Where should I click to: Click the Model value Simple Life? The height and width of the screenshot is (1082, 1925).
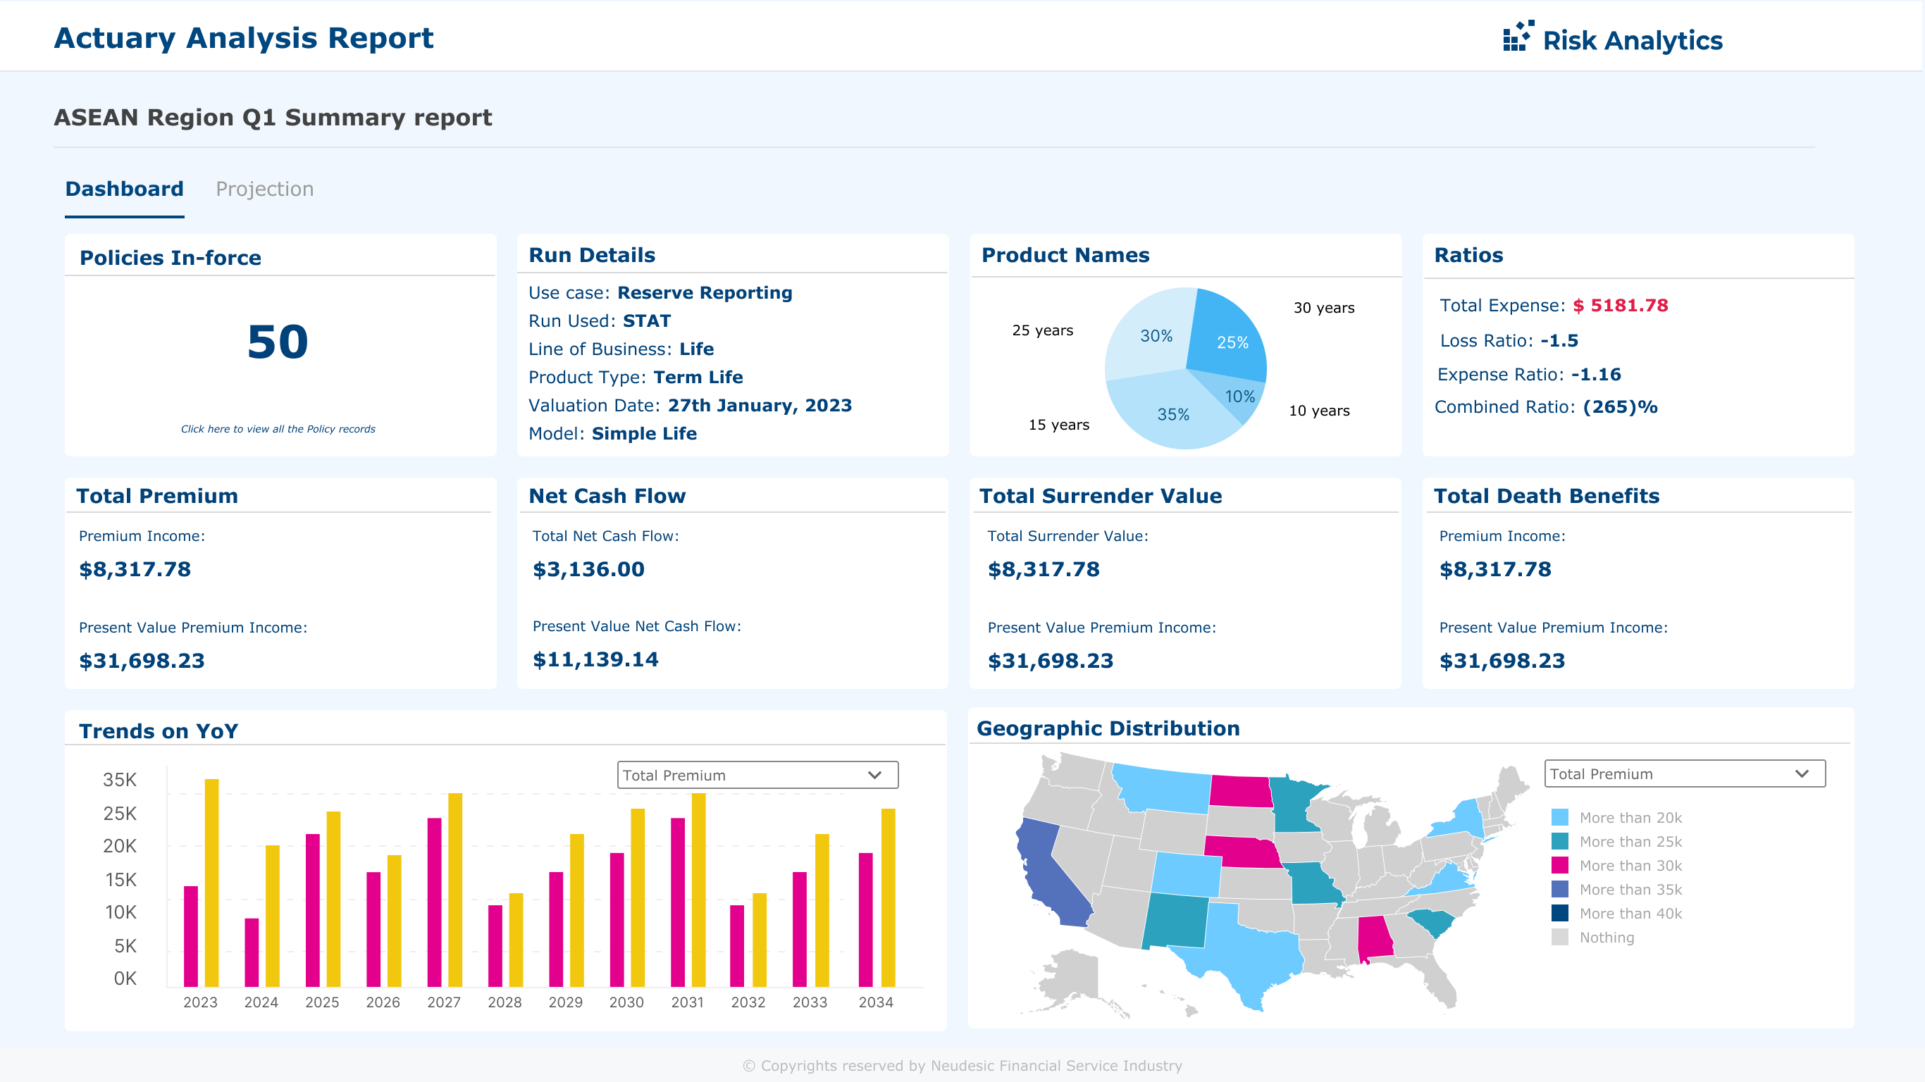[x=644, y=434]
